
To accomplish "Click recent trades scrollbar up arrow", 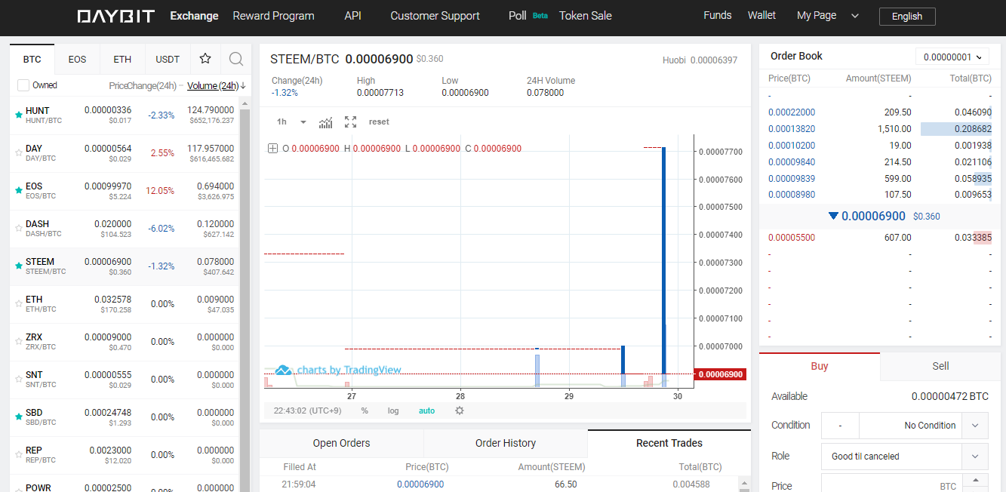I will 745,482.
